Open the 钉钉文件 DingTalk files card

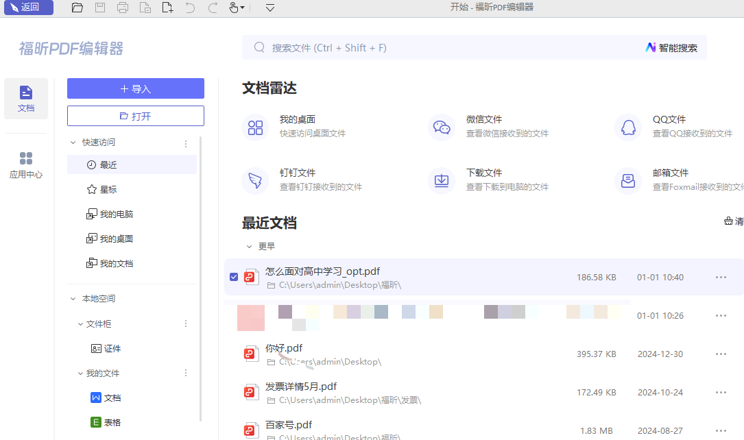302,180
